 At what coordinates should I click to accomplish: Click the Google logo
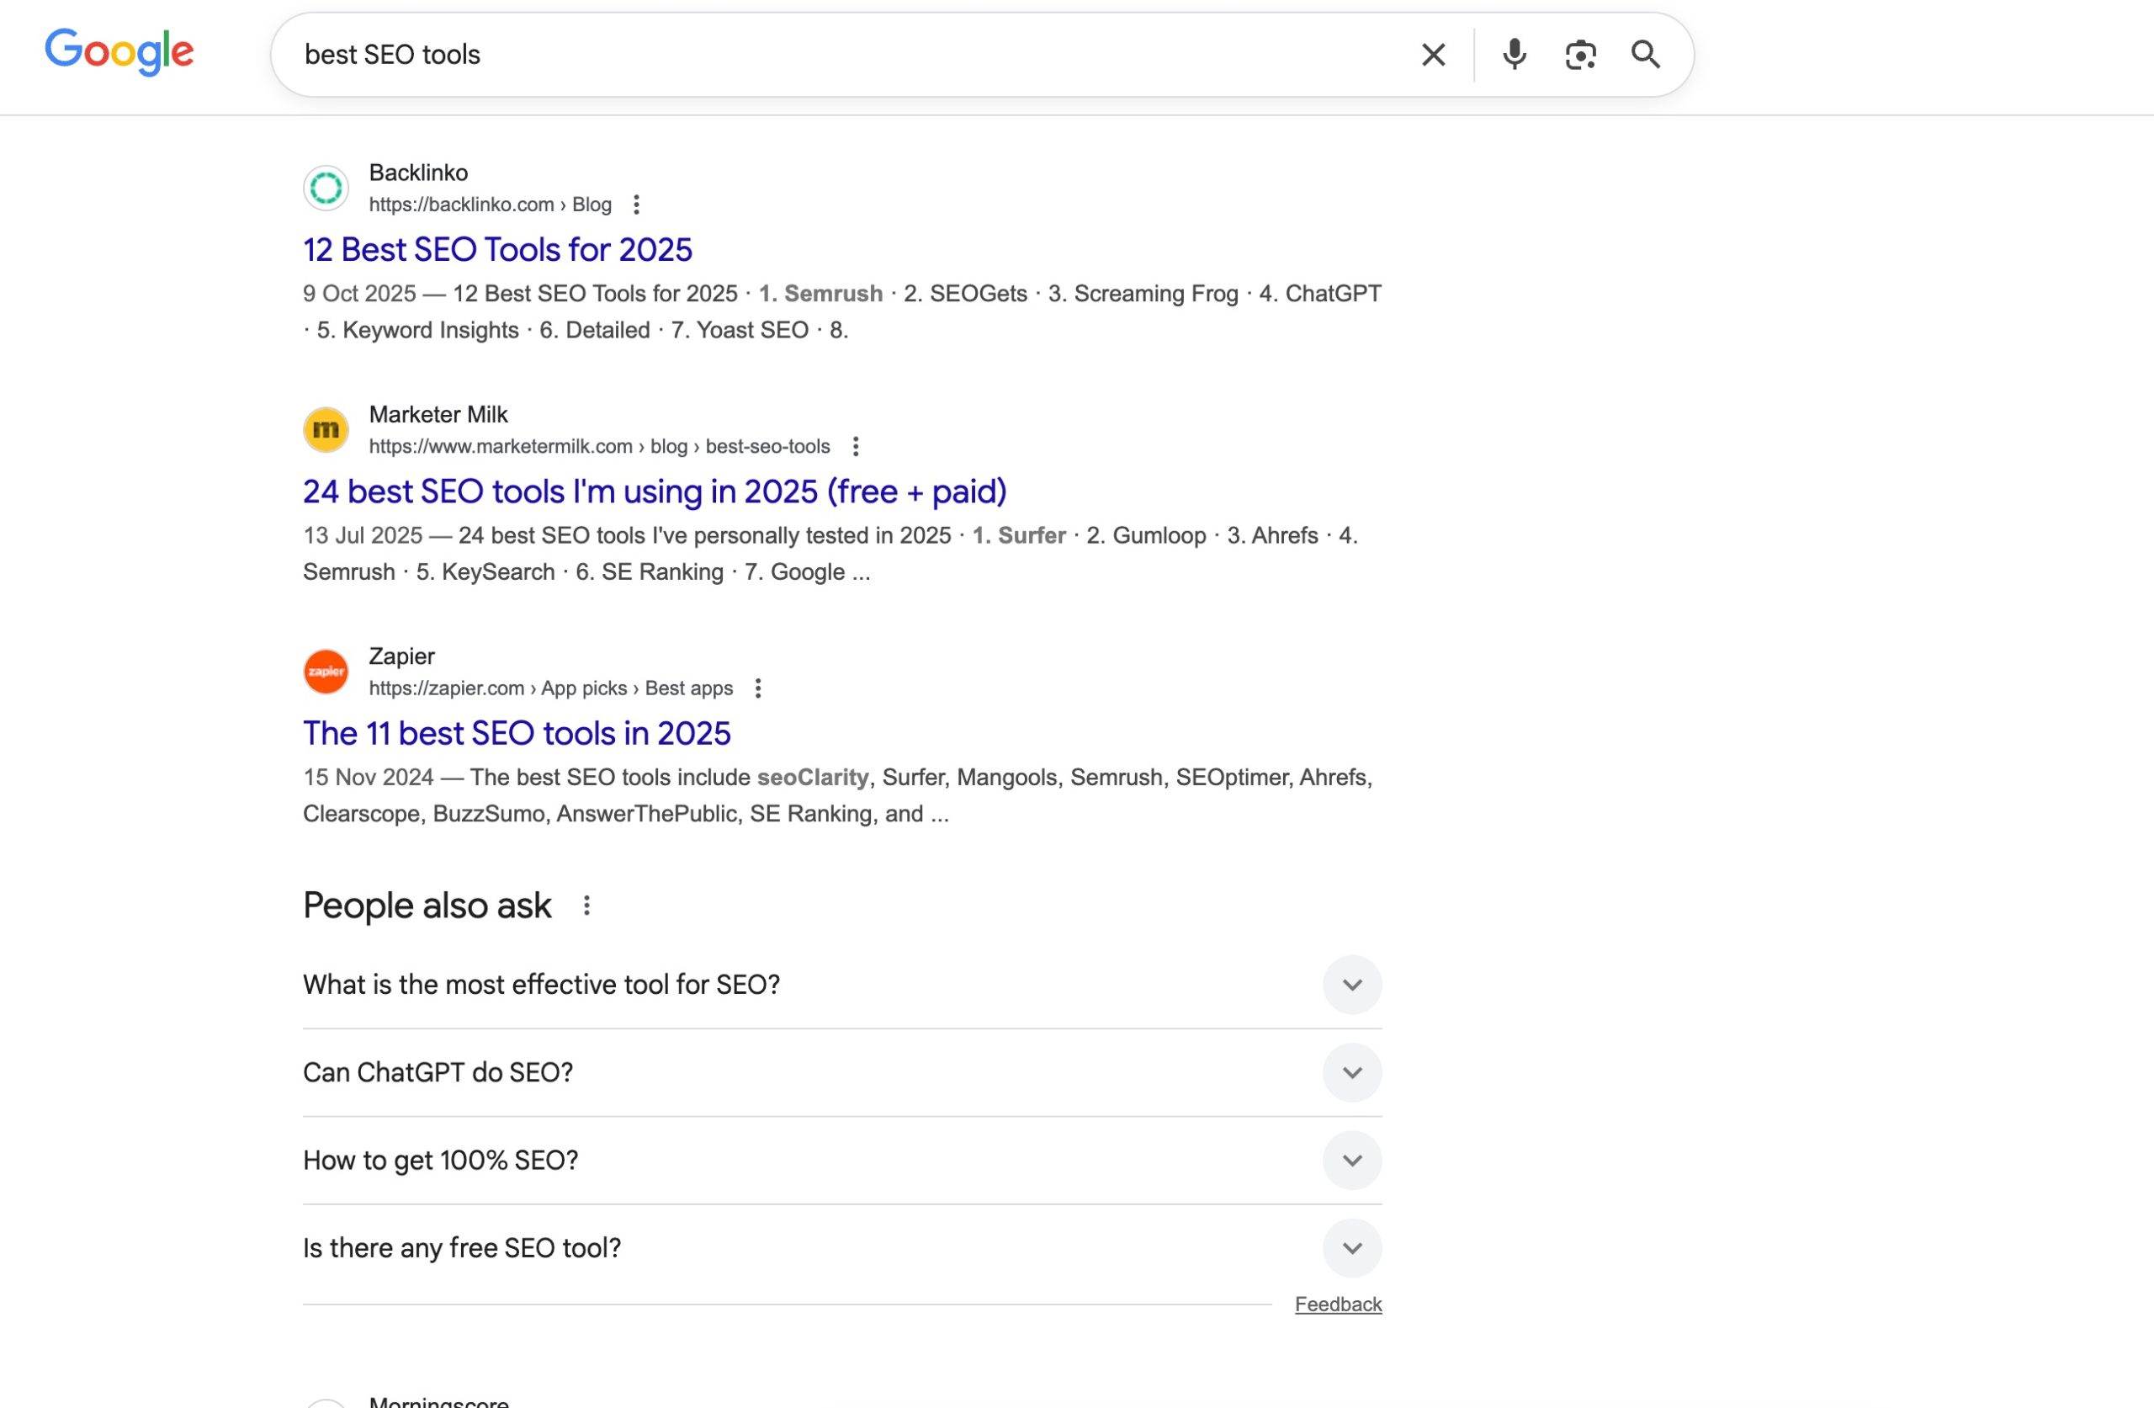tap(119, 53)
